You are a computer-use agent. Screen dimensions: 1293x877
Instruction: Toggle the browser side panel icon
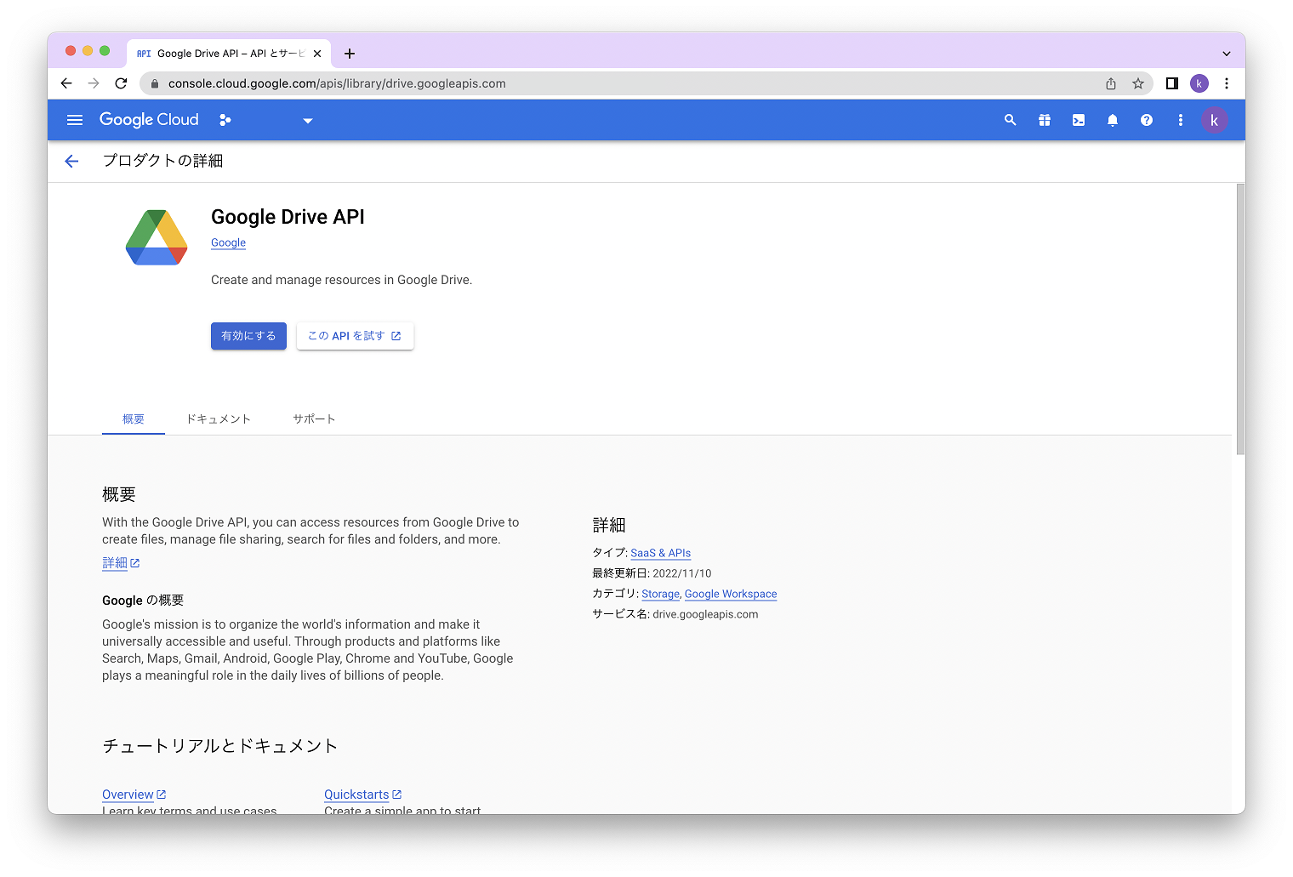click(x=1172, y=83)
